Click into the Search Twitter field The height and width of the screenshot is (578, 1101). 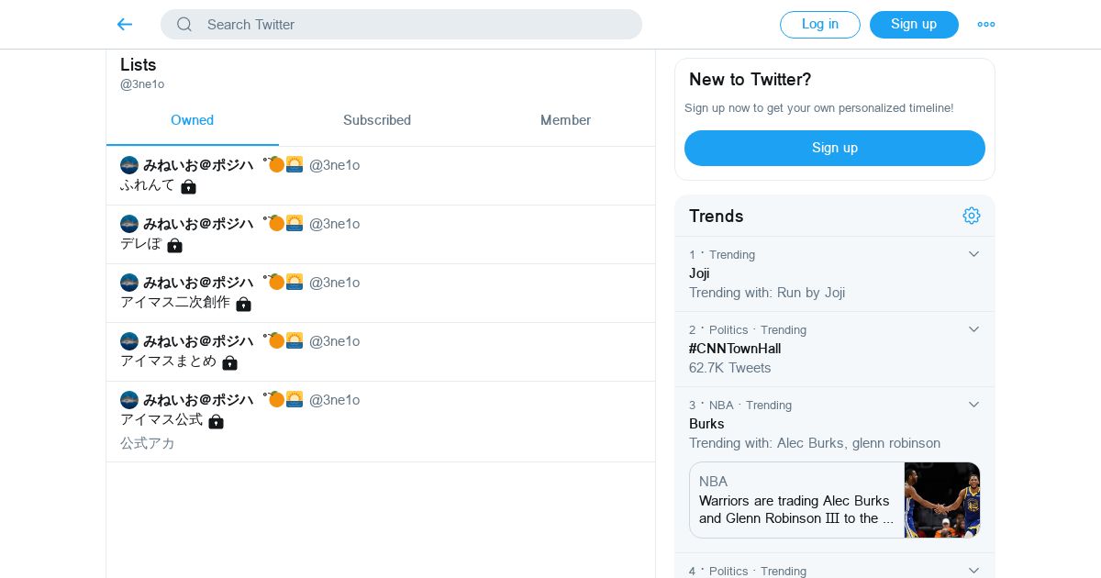[413, 25]
